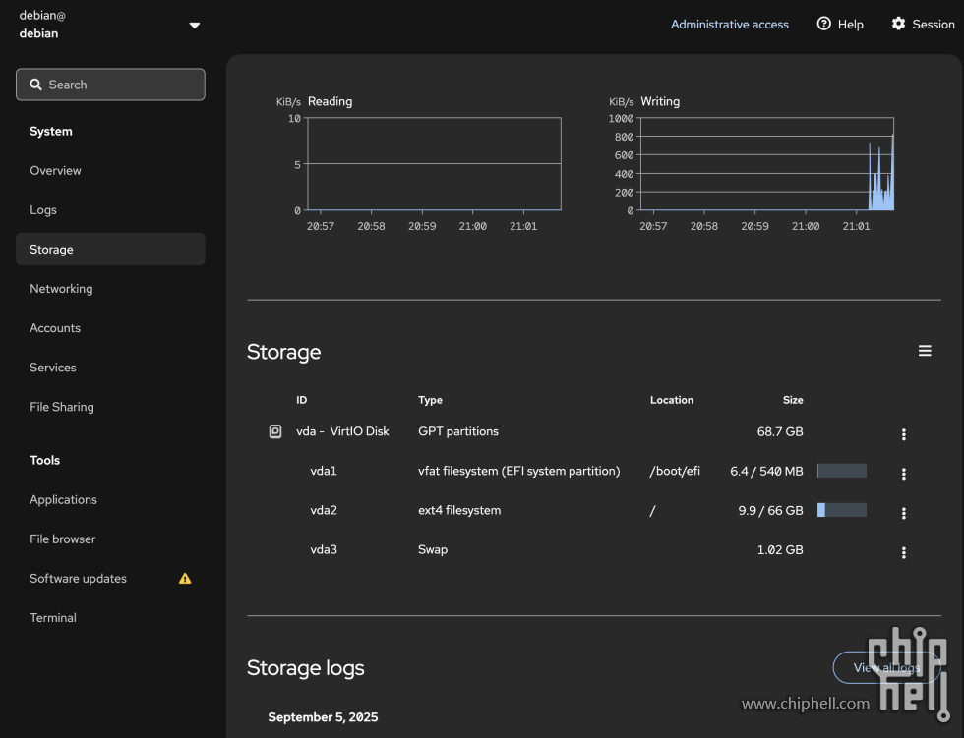
Task: Click the Writing graph
Action: (766, 163)
